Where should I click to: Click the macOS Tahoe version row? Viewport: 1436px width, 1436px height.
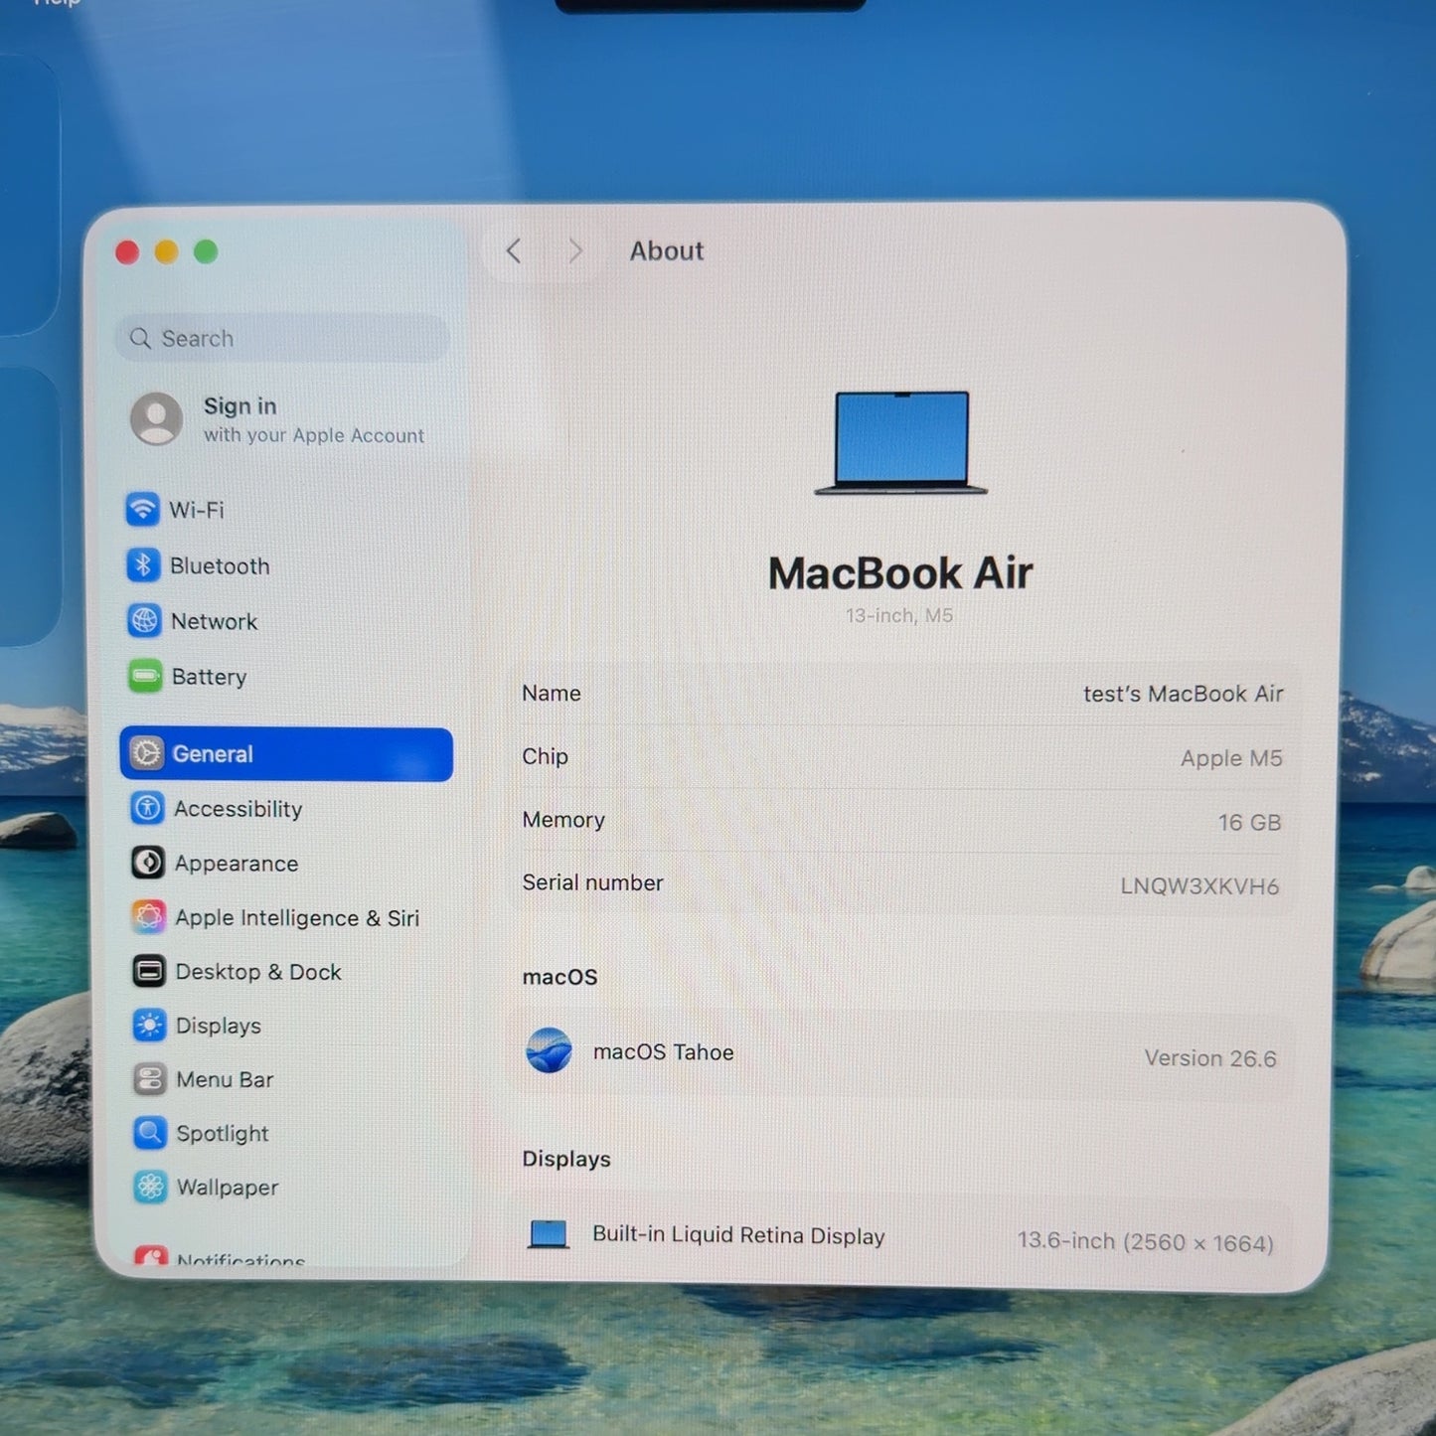[901, 1054]
